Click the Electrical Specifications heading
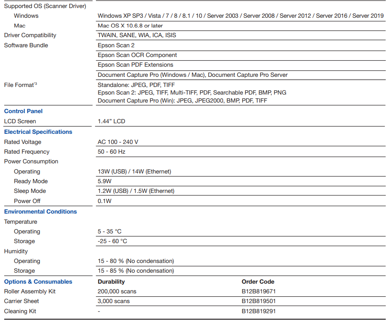The image size is (390, 325). 38,132
